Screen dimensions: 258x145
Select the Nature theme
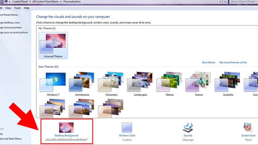pyautogui.click(x=170, y=84)
